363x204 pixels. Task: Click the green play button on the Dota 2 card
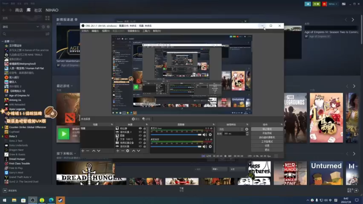point(64,134)
